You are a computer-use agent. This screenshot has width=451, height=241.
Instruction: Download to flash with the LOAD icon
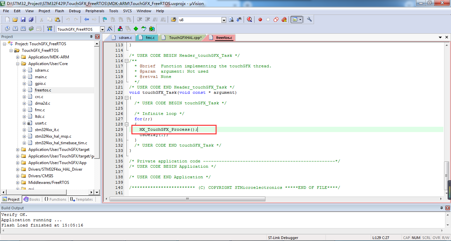pyautogui.click(x=50, y=29)
